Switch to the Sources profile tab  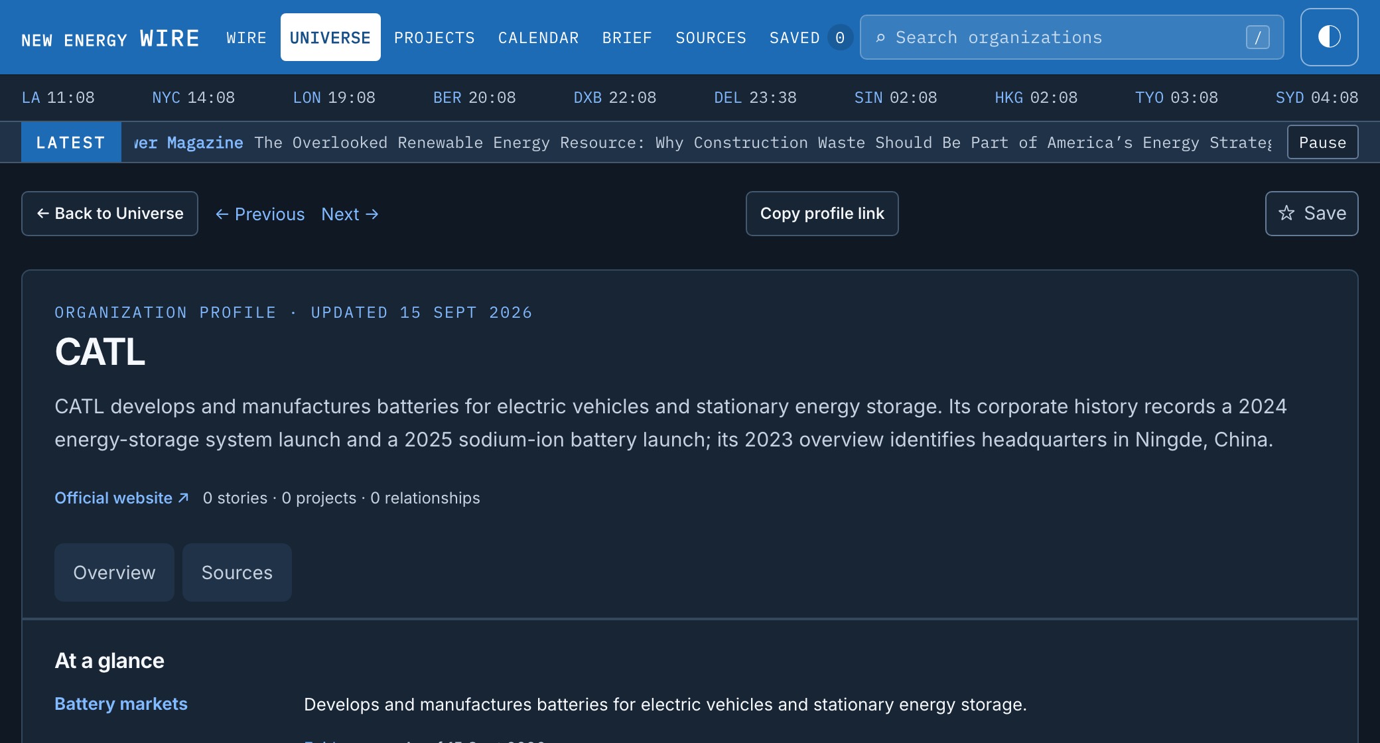237,573
